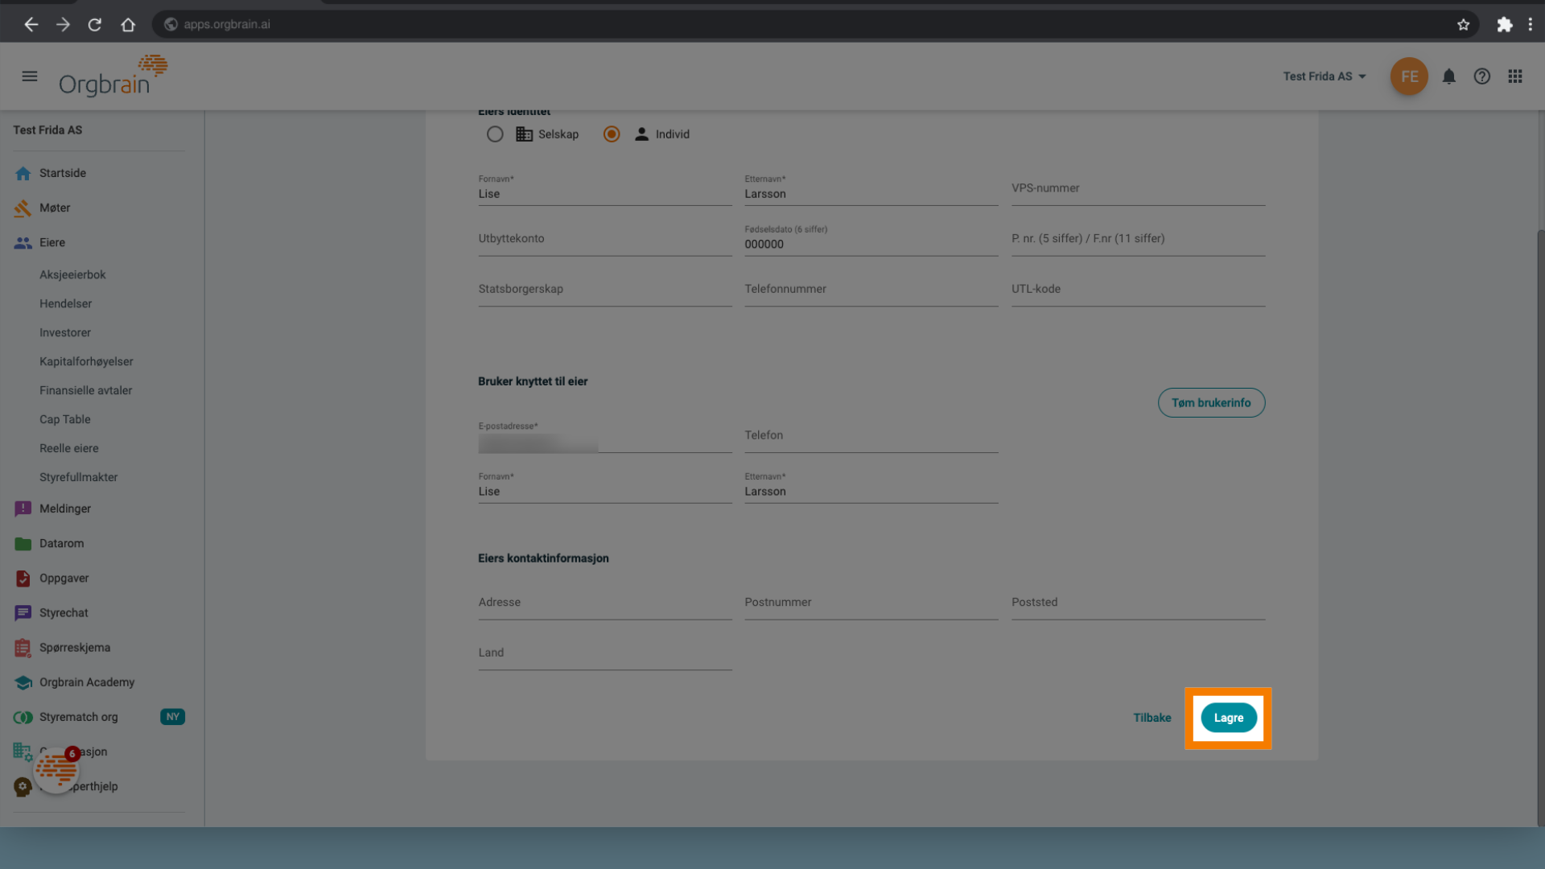Click the Land field
Viewport: 1545px width, 869px height.
pos(605,654)
